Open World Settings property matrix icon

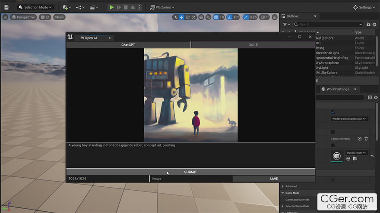[x=370, y=97]
